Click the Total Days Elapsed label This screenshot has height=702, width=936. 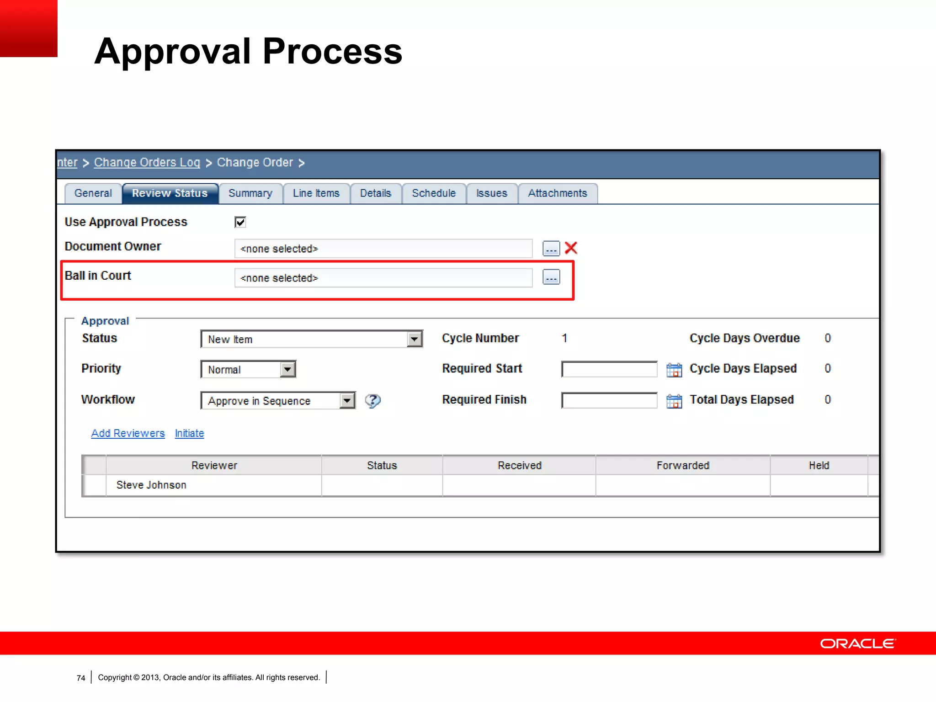tap(741, 399)
